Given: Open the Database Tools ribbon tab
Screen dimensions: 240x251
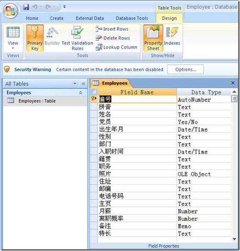Looking at the screenshot, I should coord(132,18).
